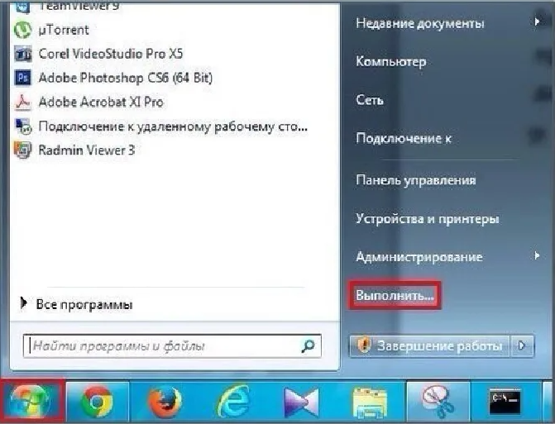The width and height of the screenshot is (555, 424).
Task: Open Компьютер
Action: (391, 61)
